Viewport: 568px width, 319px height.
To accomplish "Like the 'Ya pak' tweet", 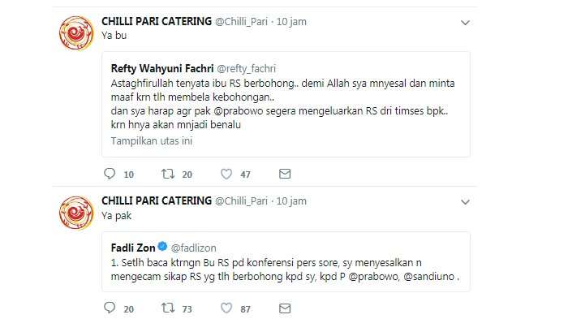I will (226, 308).
